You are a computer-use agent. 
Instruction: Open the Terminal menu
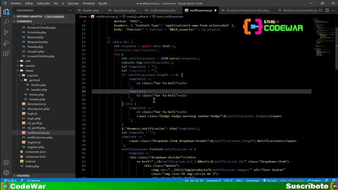pos(89,4)
